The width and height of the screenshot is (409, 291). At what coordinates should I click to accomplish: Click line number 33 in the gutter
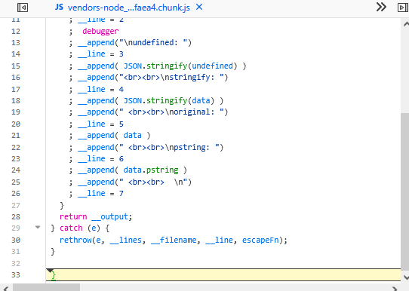pyautogui.click(x=16, y=274)
